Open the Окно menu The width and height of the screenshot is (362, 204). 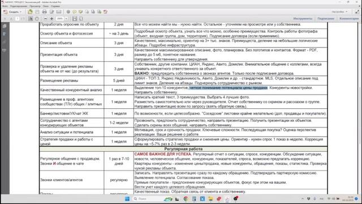click(x=46, y=6)
